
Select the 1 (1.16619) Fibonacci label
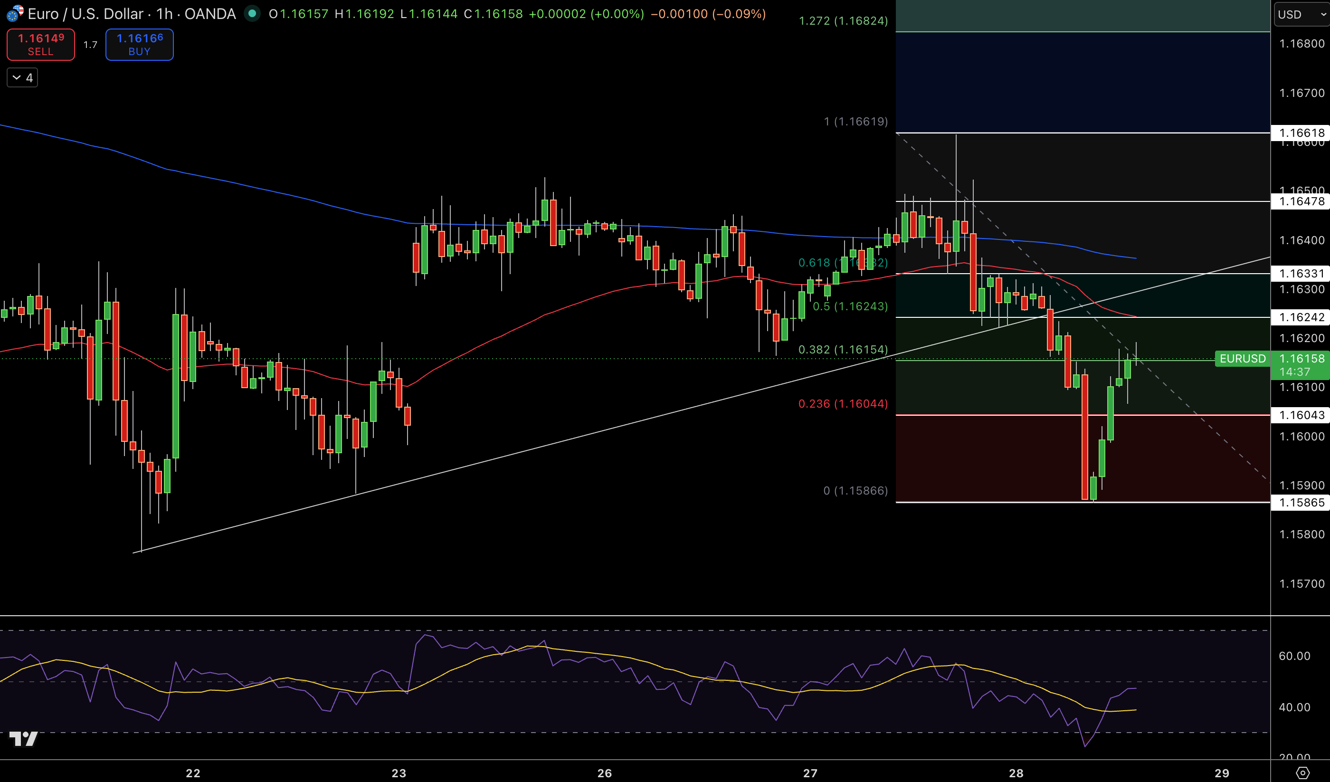[x=855, y=122]
